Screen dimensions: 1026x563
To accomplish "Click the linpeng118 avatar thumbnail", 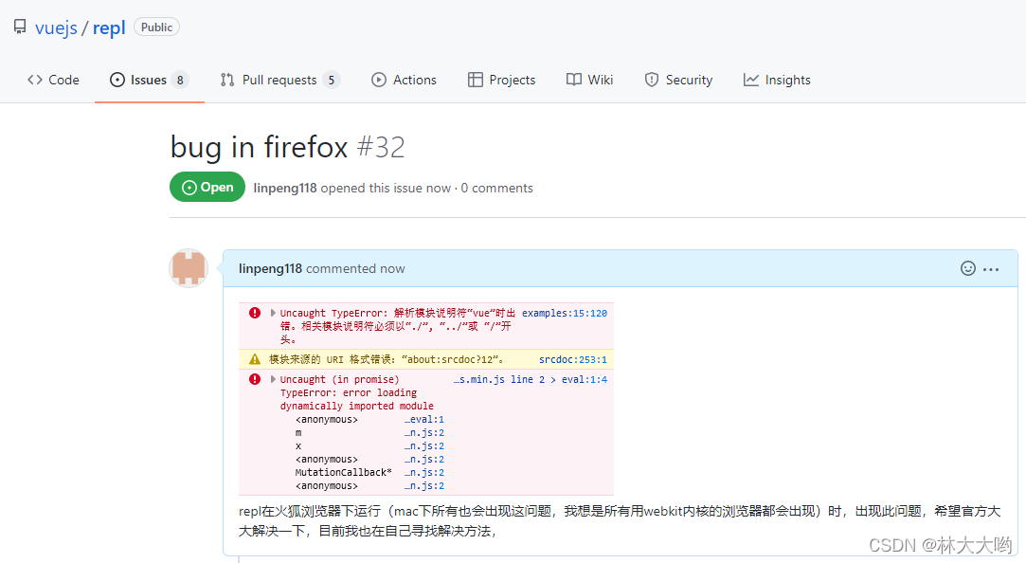I will point(189,268).
